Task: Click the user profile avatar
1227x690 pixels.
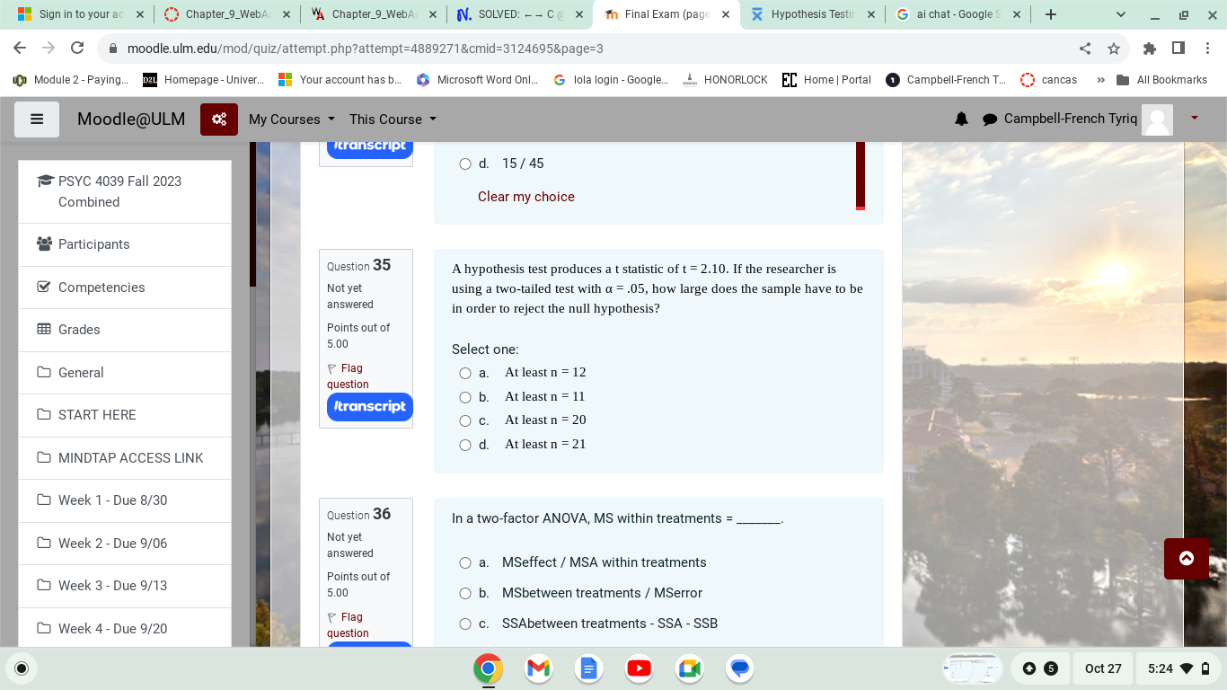Action: (1157, 119)
